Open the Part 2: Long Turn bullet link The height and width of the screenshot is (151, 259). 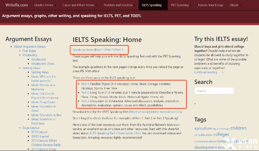pos(85,93)
